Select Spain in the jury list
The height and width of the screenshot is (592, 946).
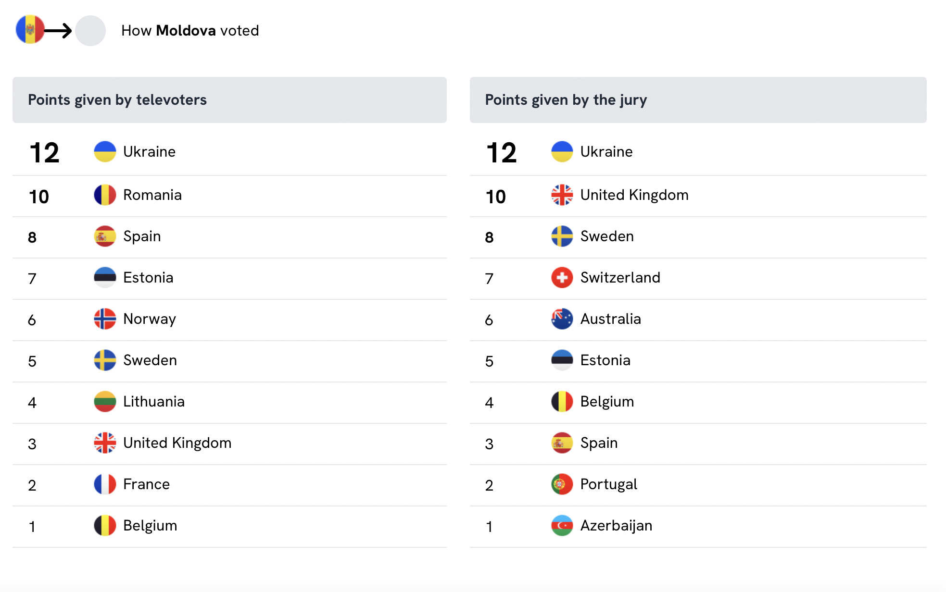[x=599, y=443]
